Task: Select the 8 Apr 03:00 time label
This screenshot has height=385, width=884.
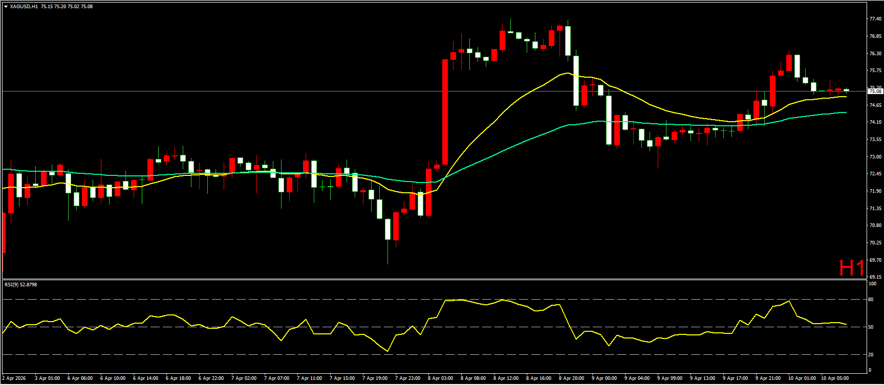Action: [x=440, y=378]
